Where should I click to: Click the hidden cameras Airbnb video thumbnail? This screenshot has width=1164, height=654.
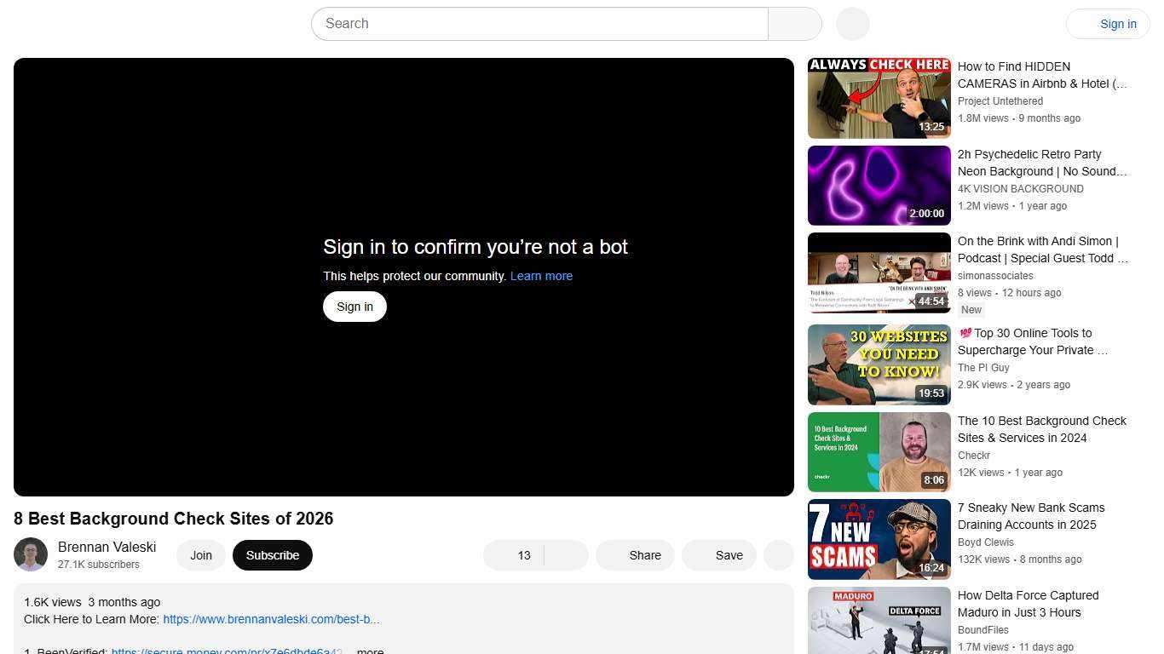[879, 97]
